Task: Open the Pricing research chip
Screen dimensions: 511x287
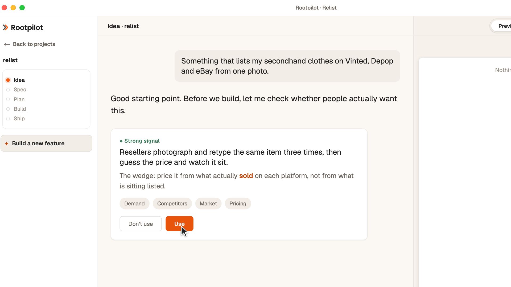Action: click(x=238, y=204)
